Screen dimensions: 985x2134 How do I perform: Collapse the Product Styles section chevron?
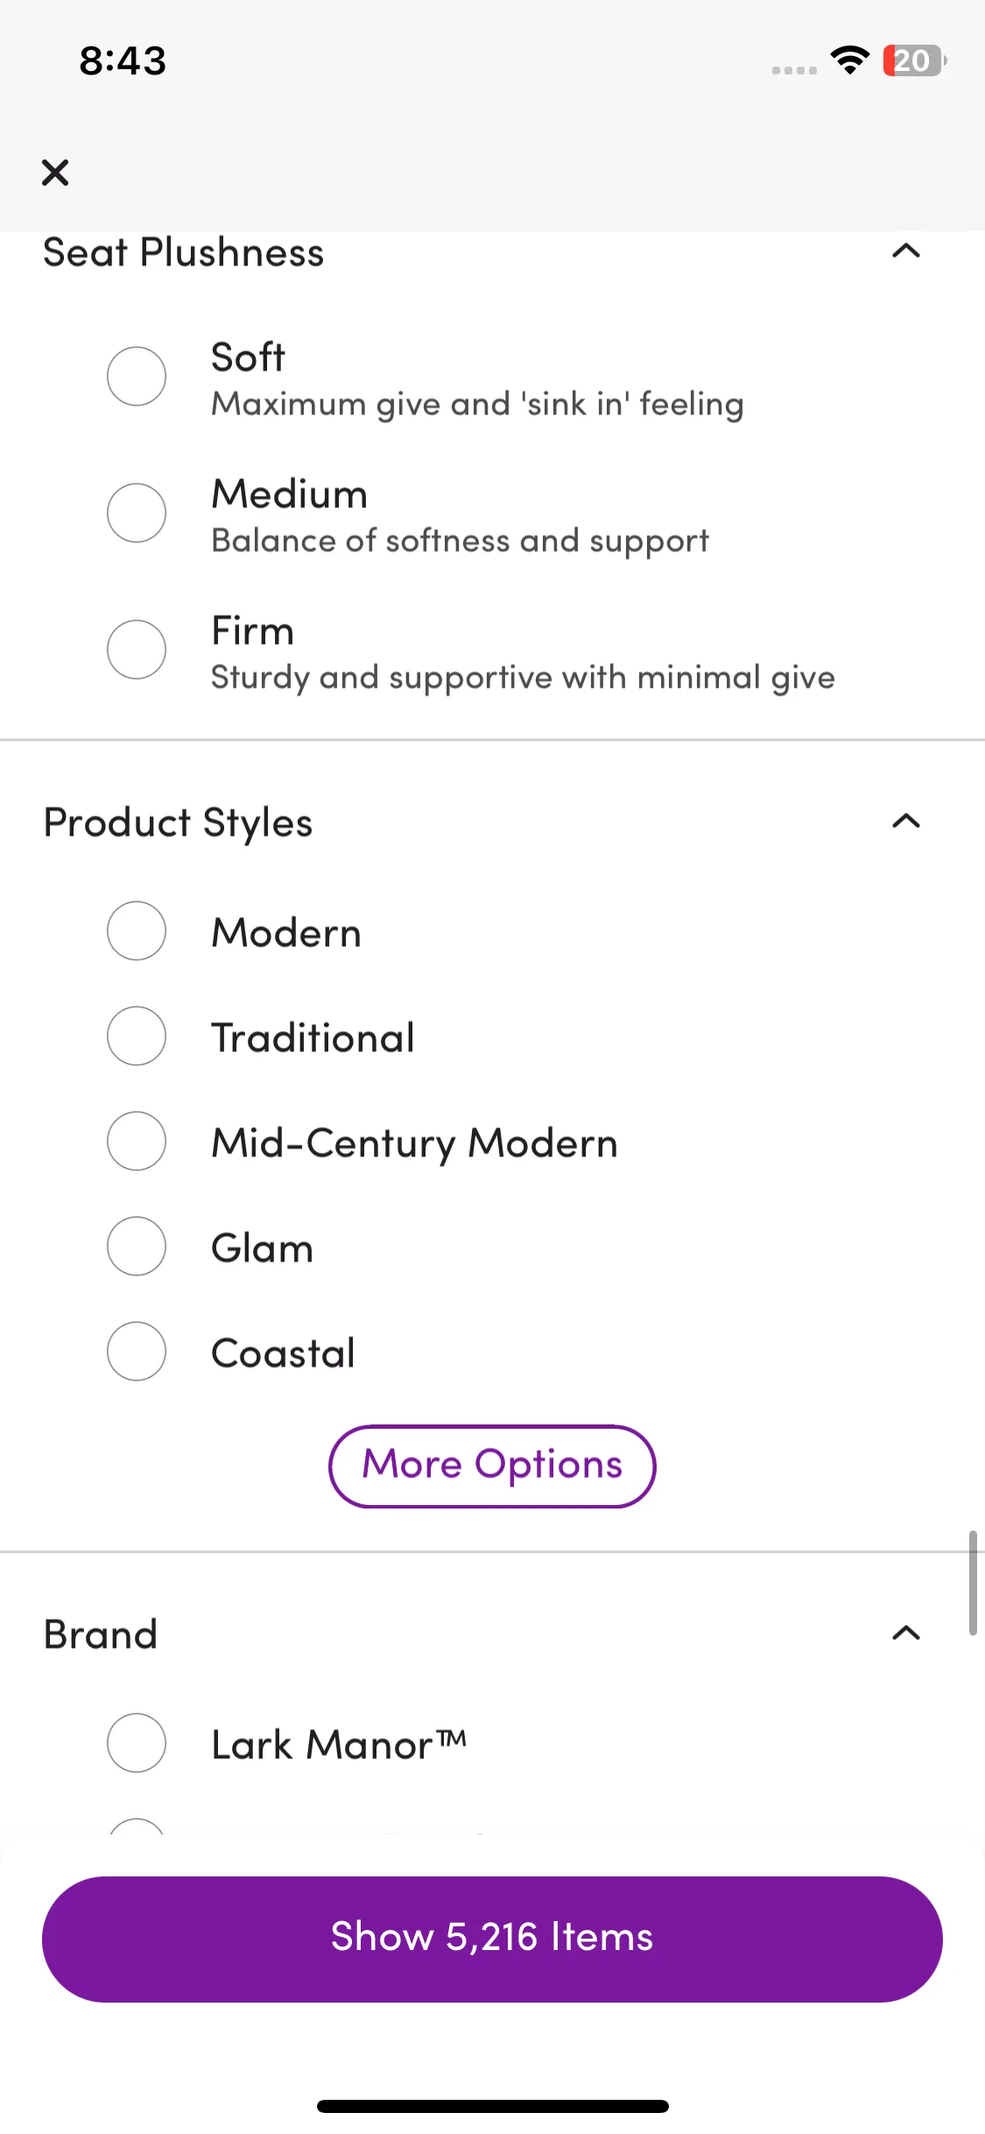click(x=906, y=821)
